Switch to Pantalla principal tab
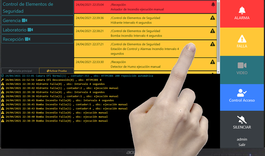Viewport: 265px width, 156px height. coord(20,71)
